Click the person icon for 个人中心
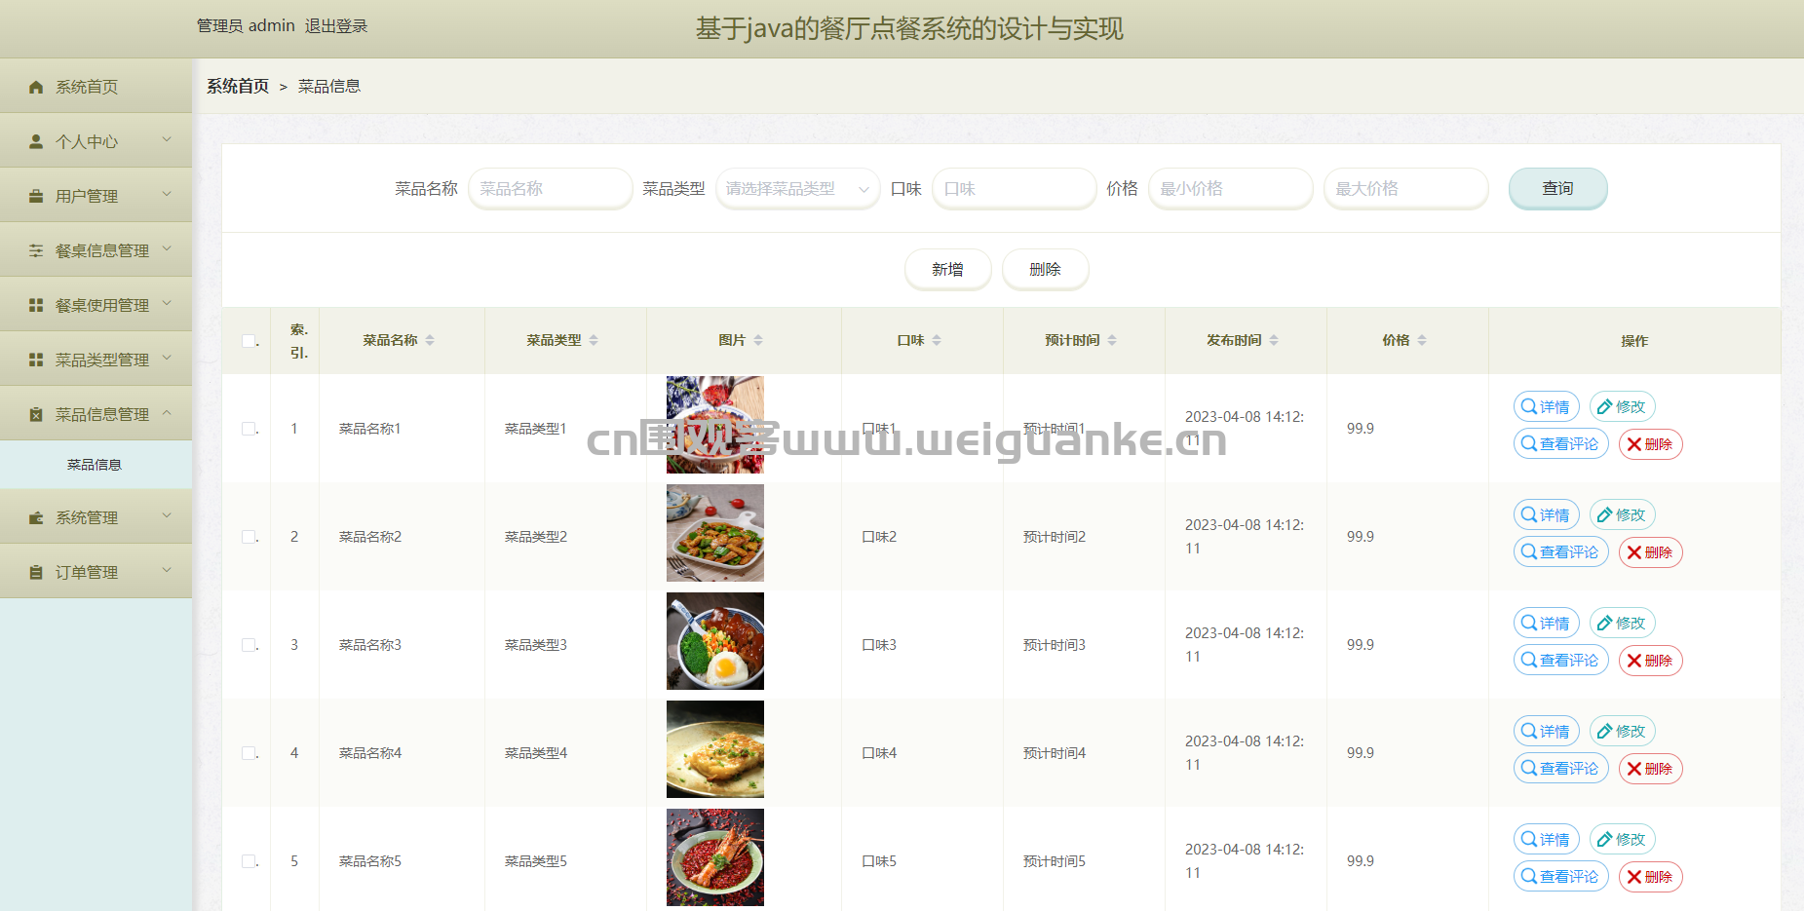The image size is (1804, 911). click(x=36, y=141)
